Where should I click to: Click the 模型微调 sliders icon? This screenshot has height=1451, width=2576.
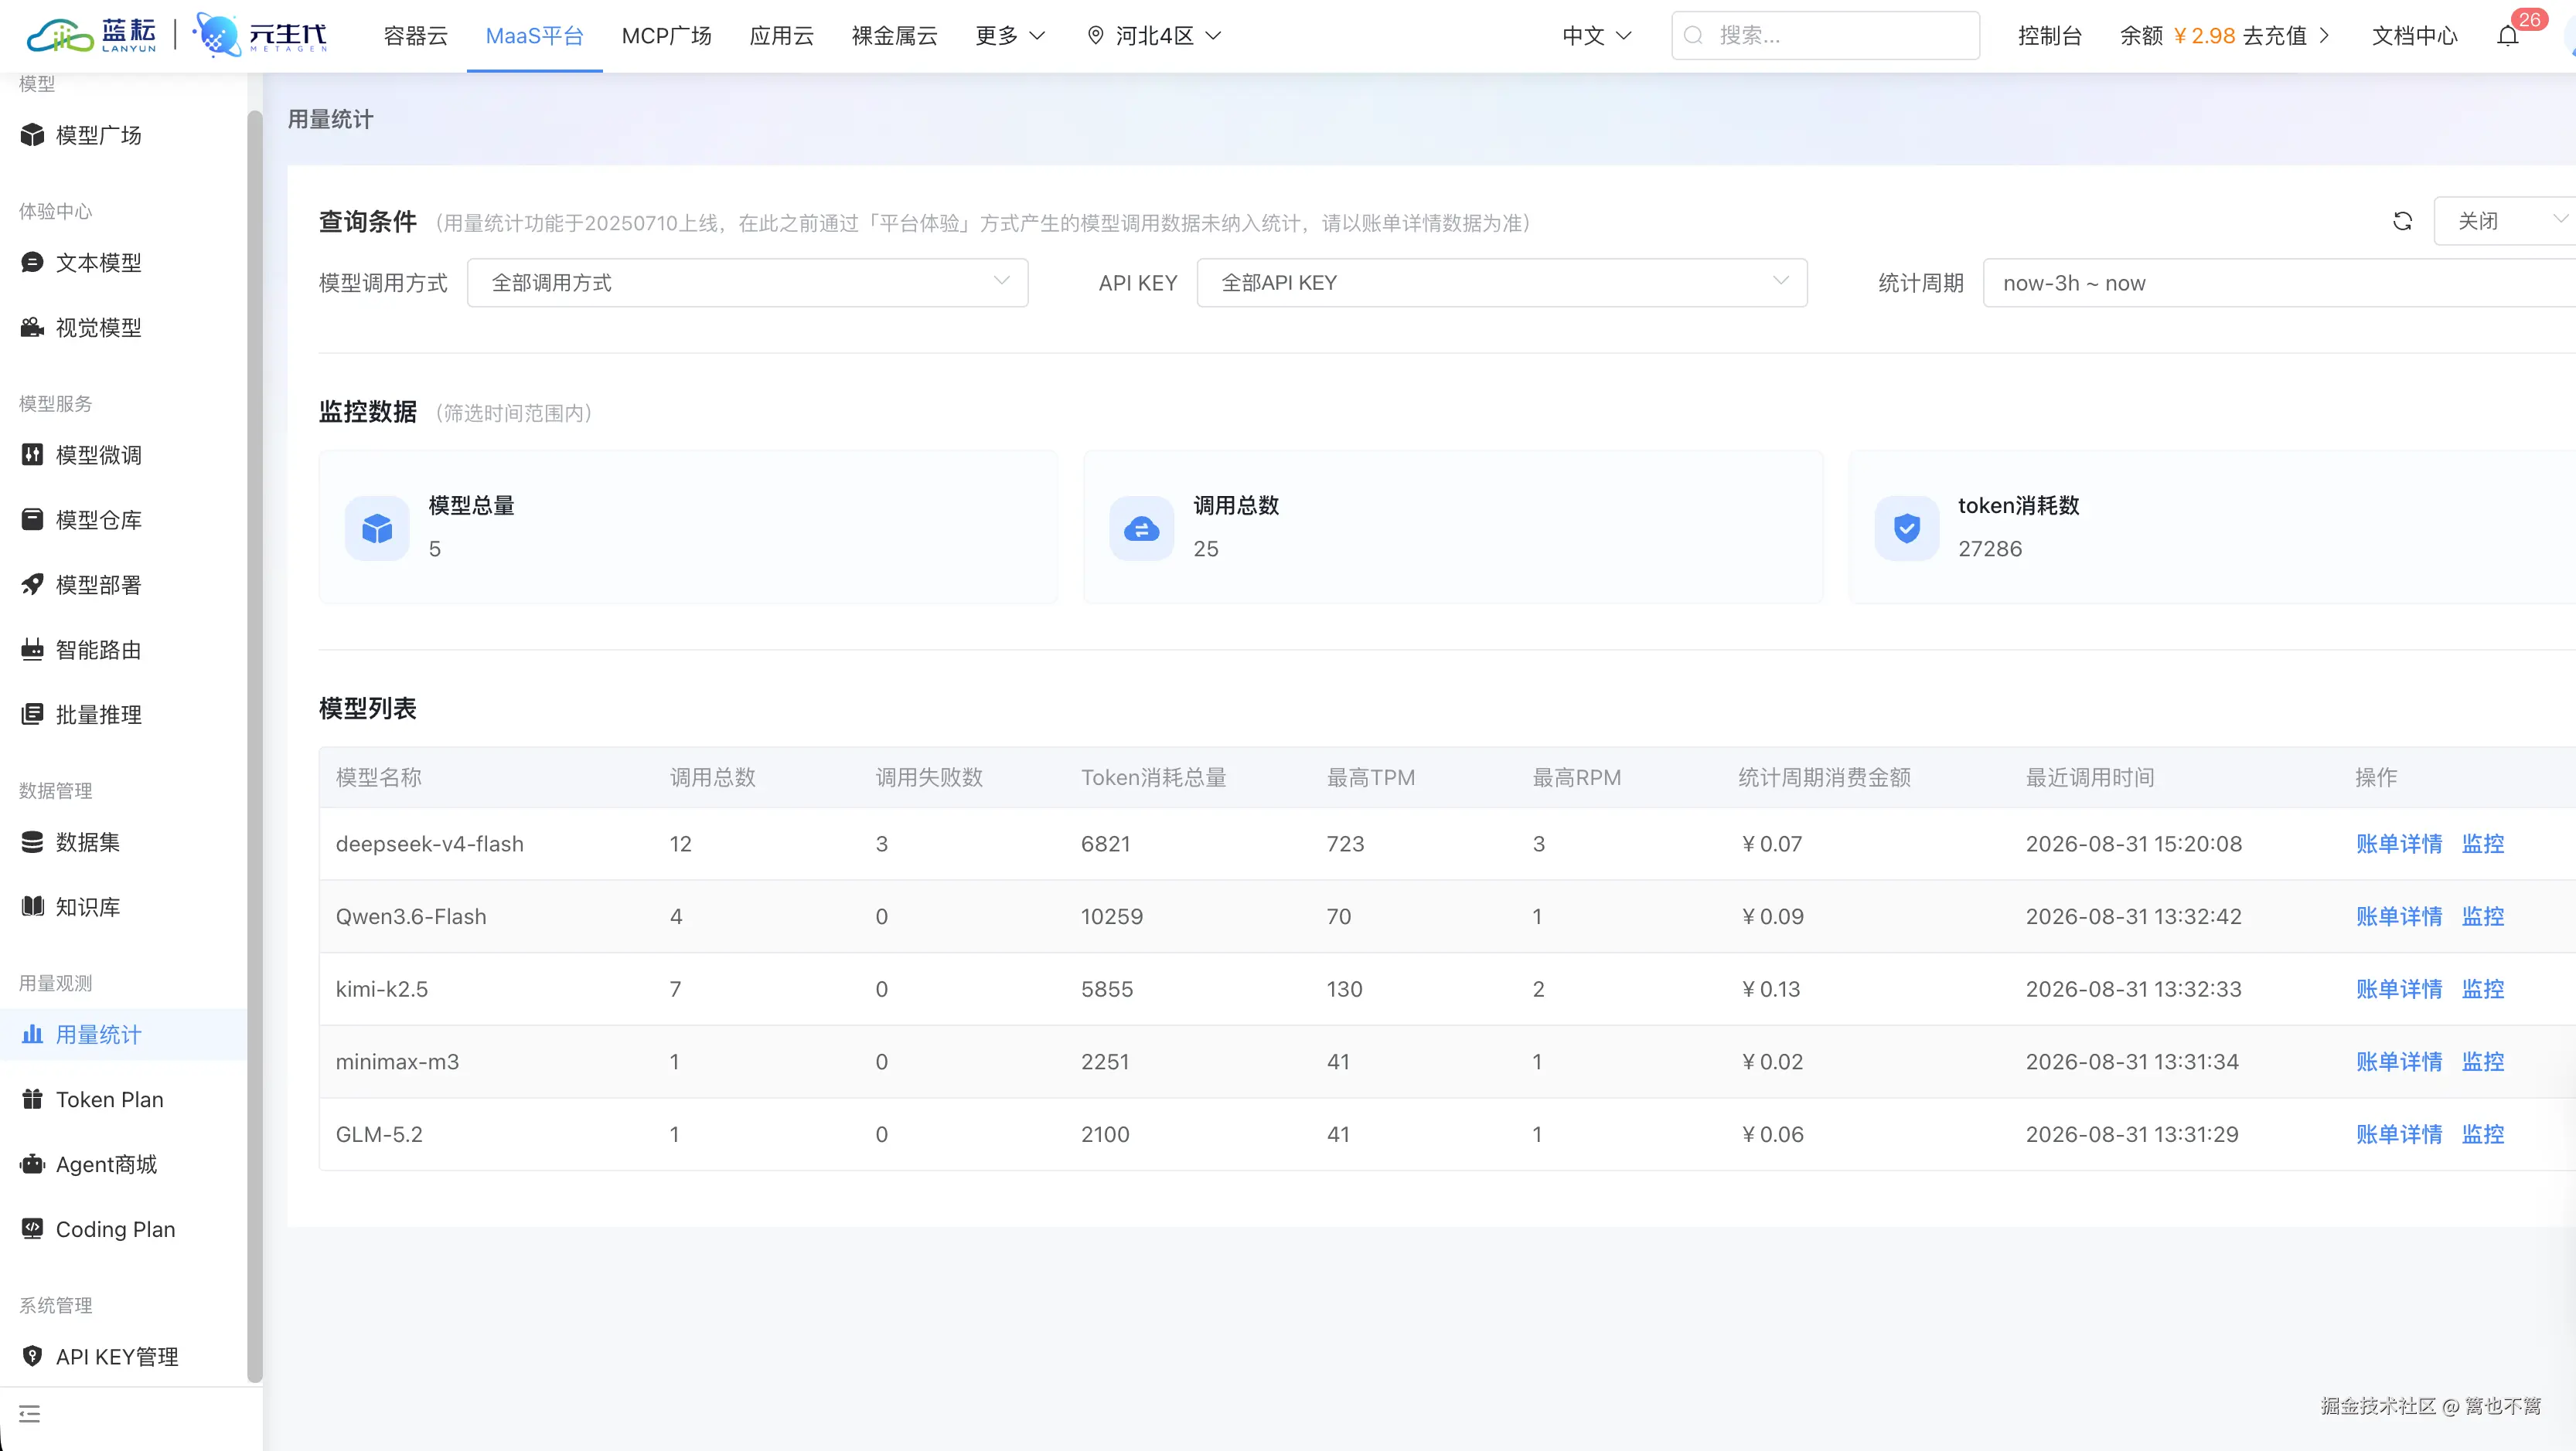pos(33,454)
